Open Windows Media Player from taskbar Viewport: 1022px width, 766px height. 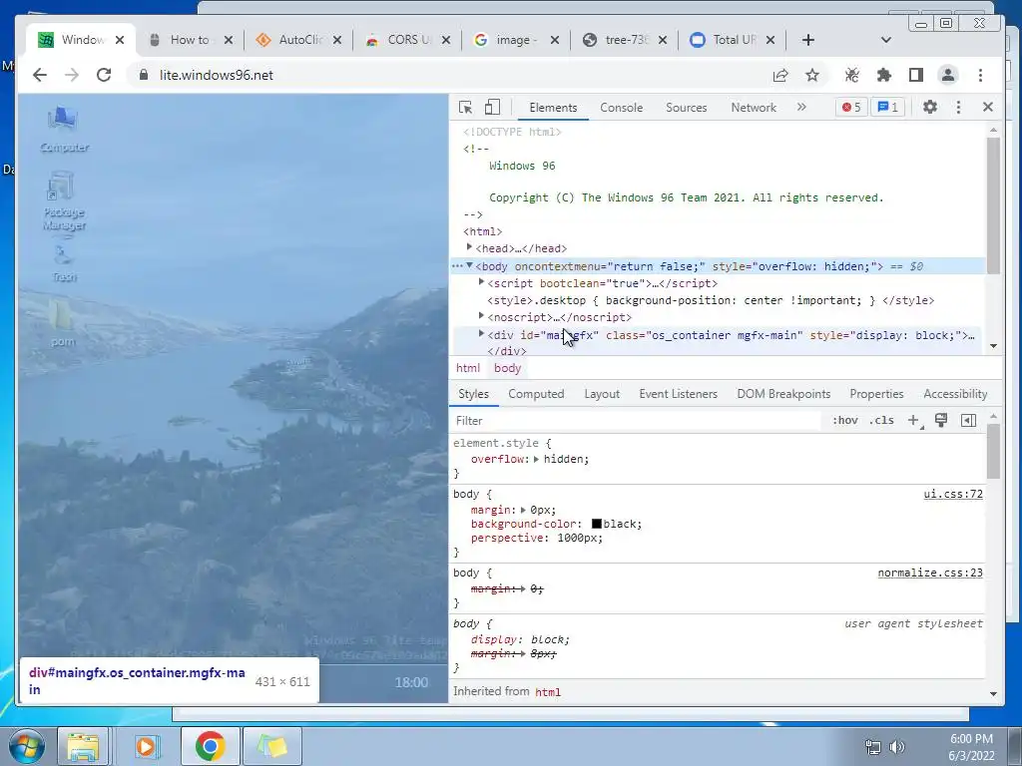click(147, 746)
